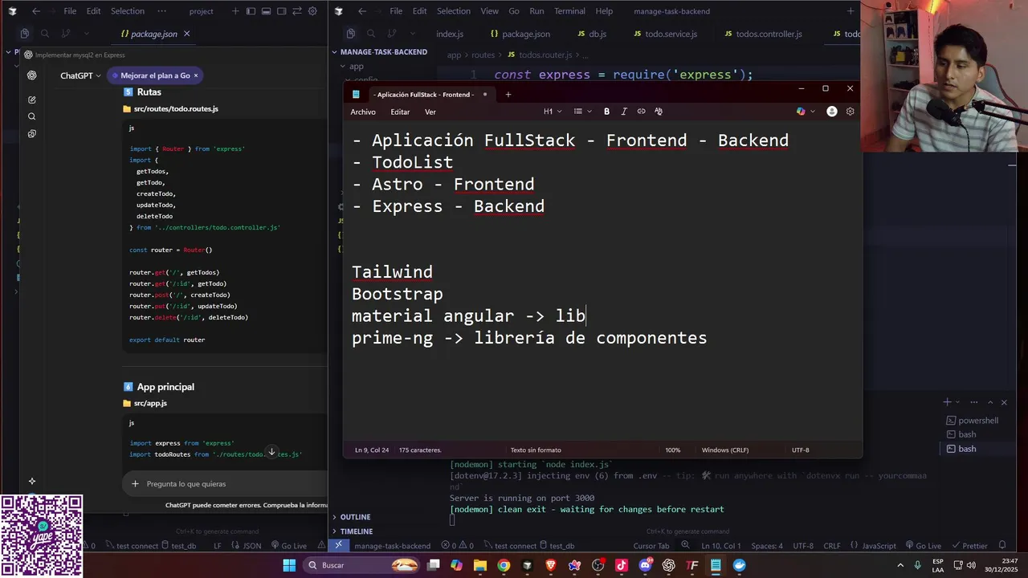Click the ChatGPT logo icon
The width and height of the screenshot is (1028, 578).
coord(32,75)
